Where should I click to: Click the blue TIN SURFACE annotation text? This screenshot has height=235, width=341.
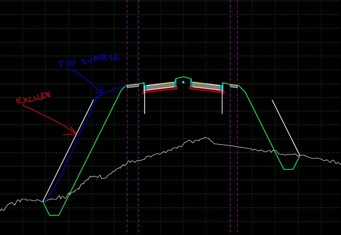tap(89, 60)
